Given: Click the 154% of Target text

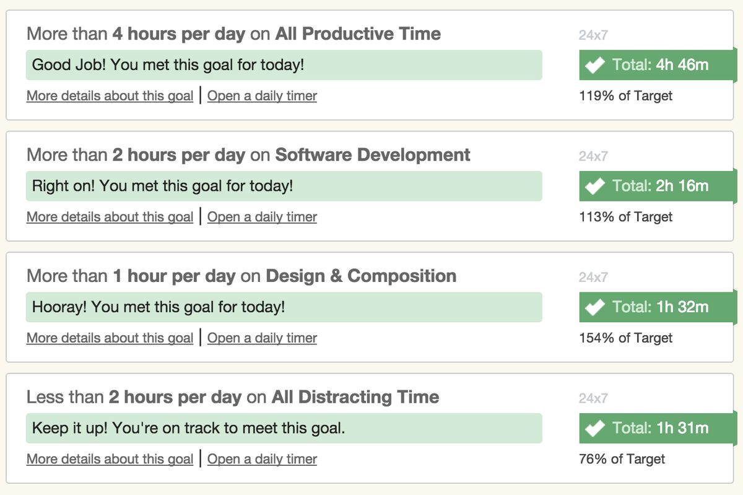Looking at the screenshot, I should point(625,338).
